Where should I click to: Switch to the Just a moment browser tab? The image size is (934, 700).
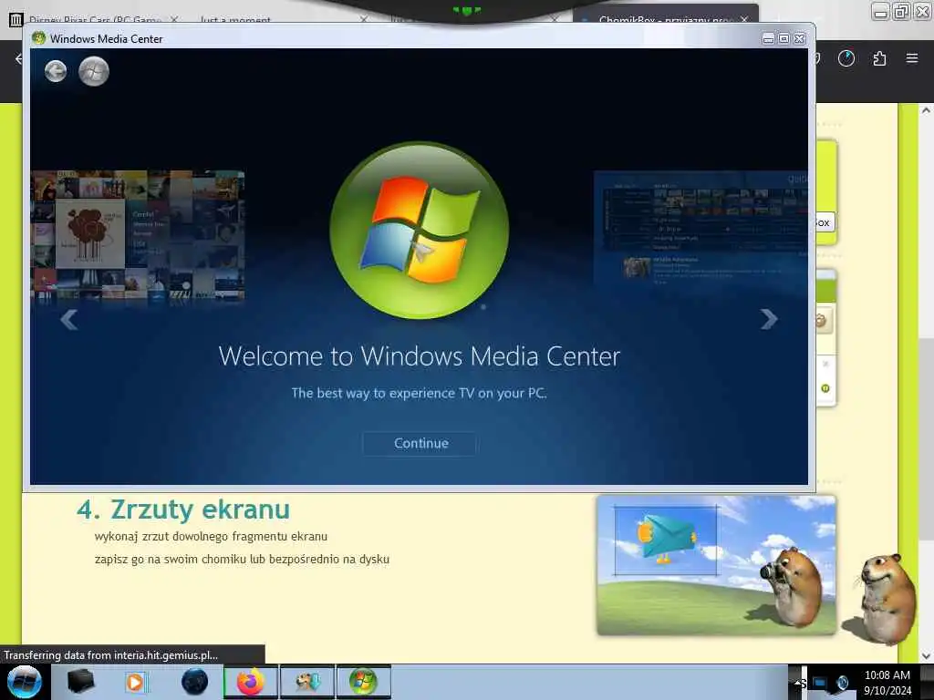(x=236, y=19)
